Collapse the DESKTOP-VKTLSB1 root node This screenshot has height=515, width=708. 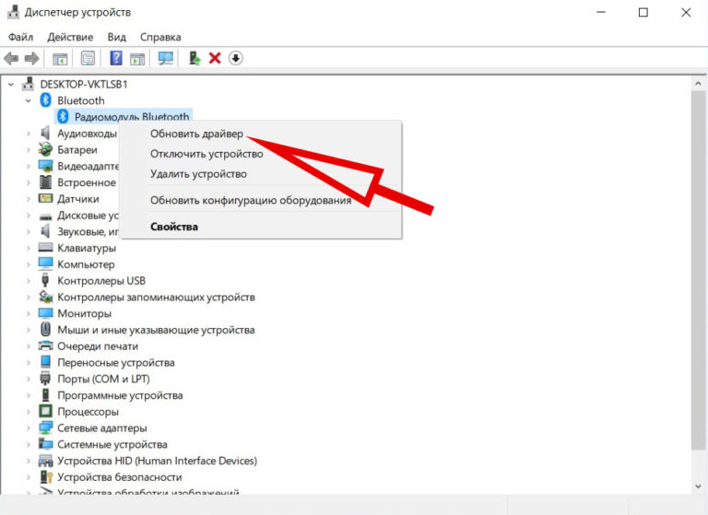[x=12, y=84]
